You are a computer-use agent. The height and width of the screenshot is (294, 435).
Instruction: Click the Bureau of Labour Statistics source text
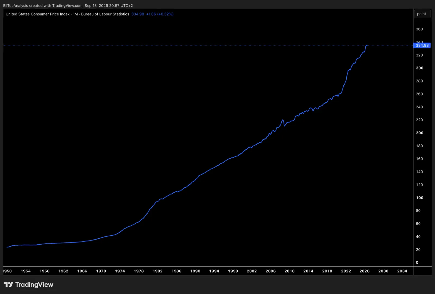(105, 14)
